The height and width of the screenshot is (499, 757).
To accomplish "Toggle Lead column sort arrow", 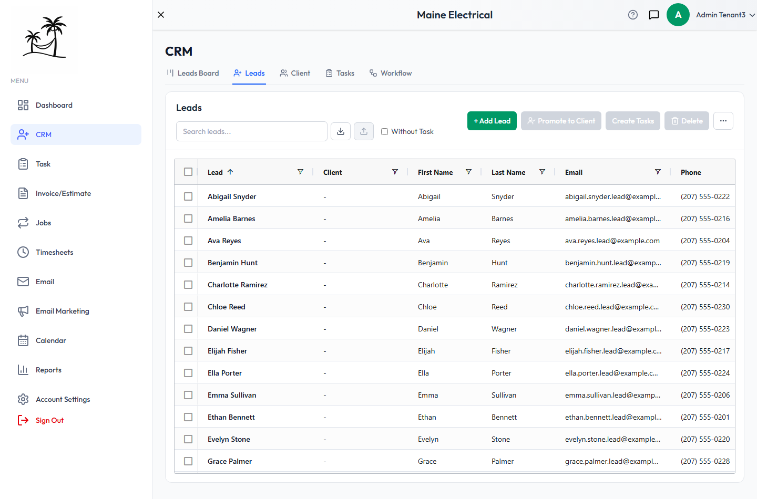I will coord(230,172).
